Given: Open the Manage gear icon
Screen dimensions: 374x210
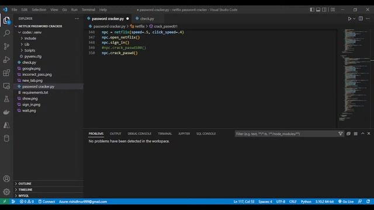Looking at the screenshot, I should (x=6, y=192).
